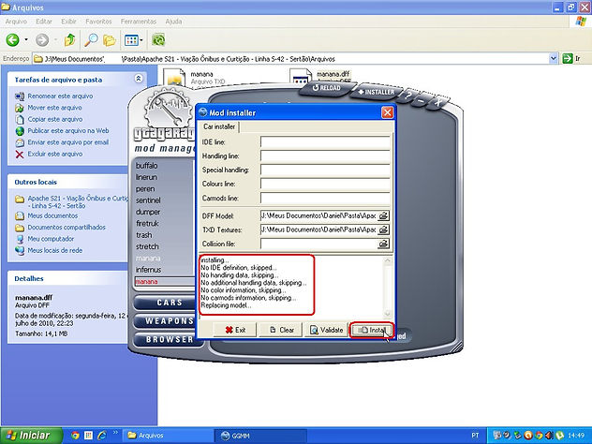
Task: Click the Install button
Action: pyautogui.click(x=372, y=330)
